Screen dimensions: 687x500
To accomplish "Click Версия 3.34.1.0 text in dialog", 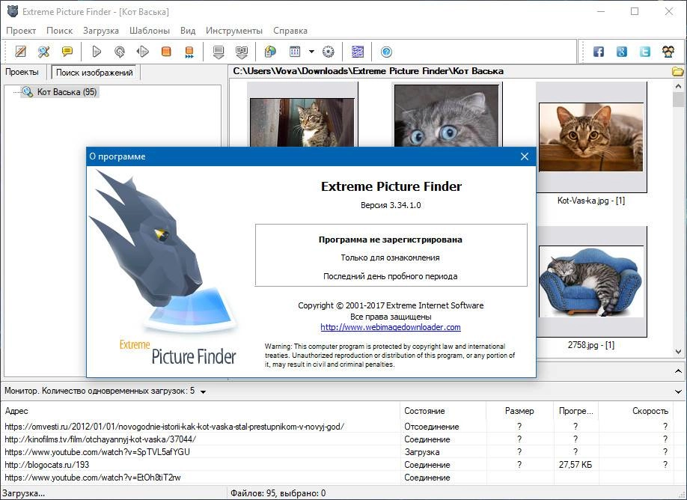I will tap(391, 205).
